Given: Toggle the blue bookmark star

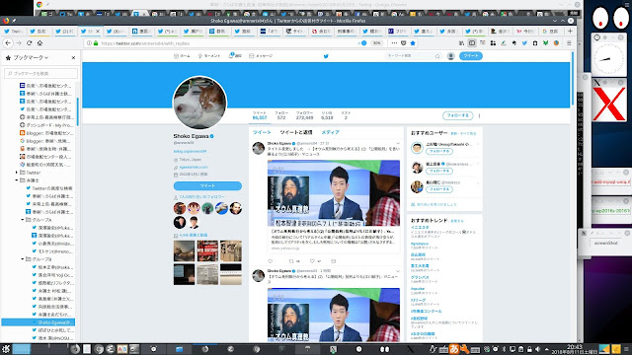Looking at the screenshot, I should click(x=413, y=43).
